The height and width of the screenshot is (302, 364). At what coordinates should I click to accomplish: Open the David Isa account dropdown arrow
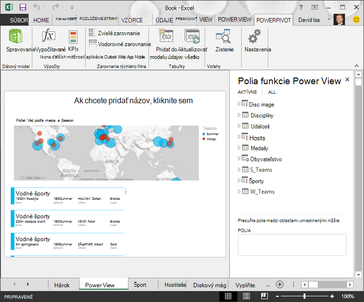(x=329, y=19)
